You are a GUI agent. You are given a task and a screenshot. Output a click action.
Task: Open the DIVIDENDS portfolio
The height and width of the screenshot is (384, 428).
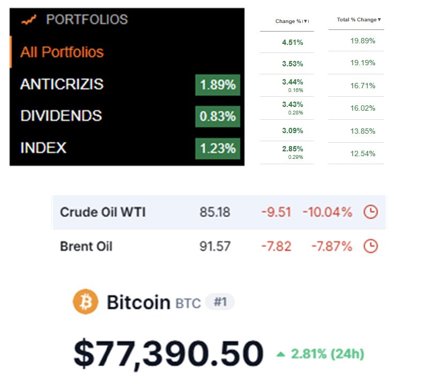[61, 116]
